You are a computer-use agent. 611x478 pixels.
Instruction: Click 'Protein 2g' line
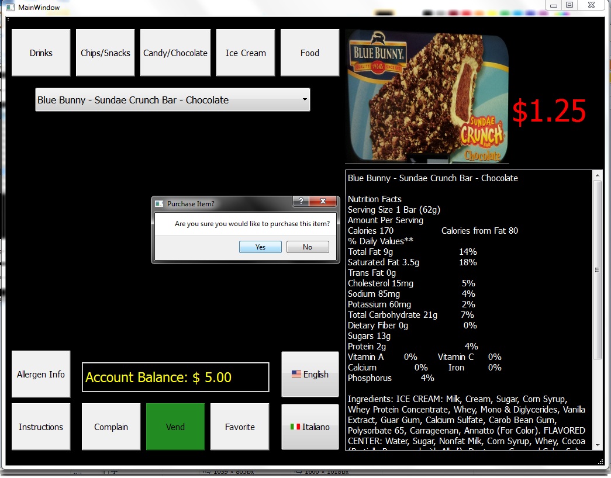[x=367, y=347]
